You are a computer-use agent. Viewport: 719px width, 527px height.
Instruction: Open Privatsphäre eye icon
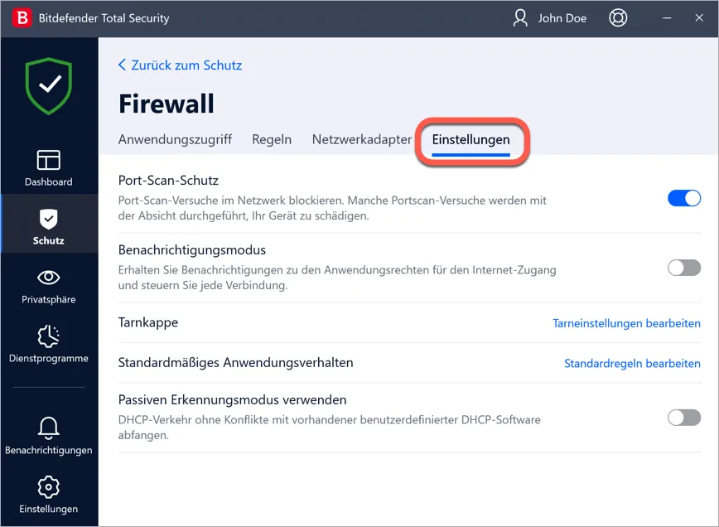tap(49, 278)
